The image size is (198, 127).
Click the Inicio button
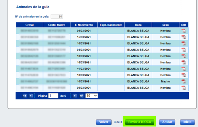coord(187,122)
